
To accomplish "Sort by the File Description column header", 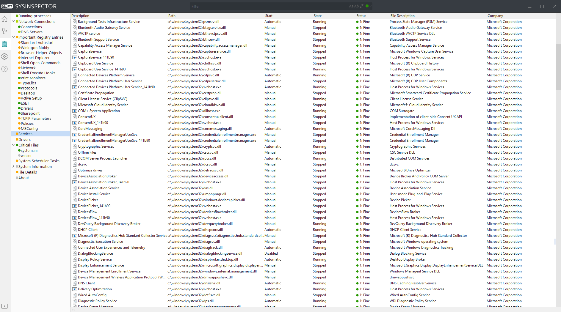I will tap(402, 16).
